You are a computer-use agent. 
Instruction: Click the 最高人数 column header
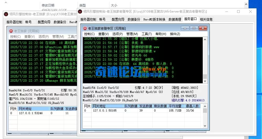tap(192, 106)
